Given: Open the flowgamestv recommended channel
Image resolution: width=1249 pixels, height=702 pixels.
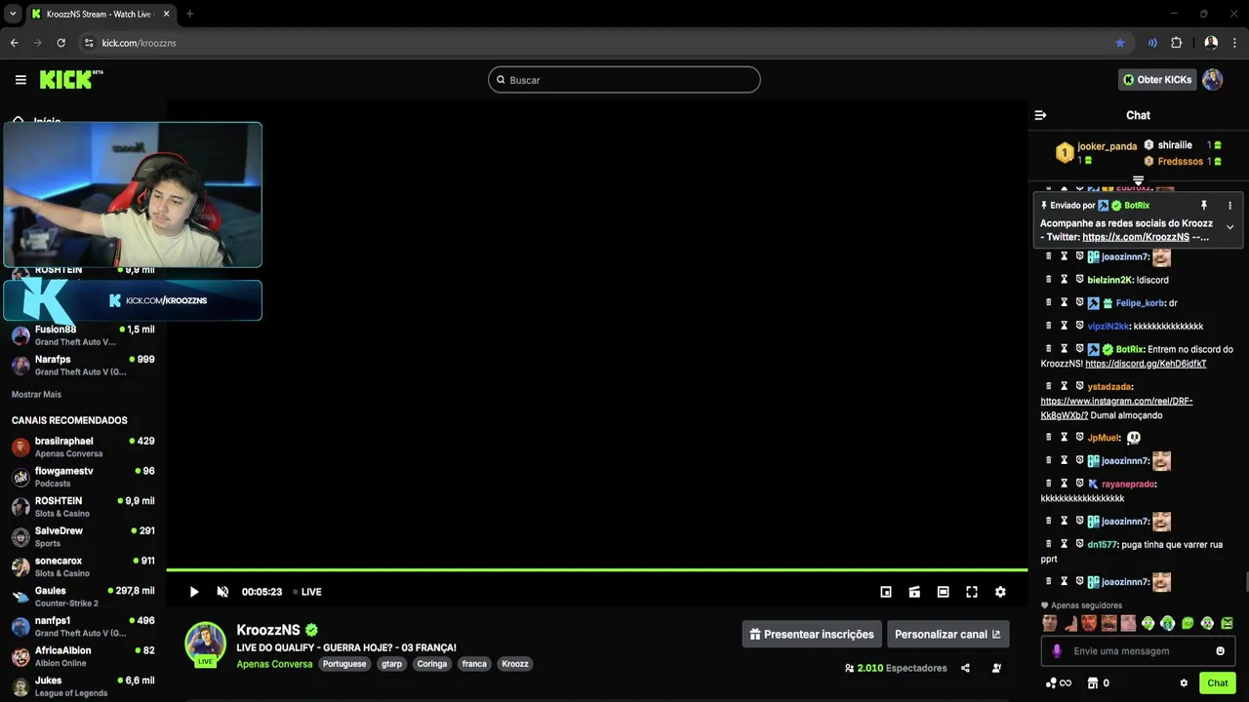Looking at the screenshot, I should (x=83, y=477).
